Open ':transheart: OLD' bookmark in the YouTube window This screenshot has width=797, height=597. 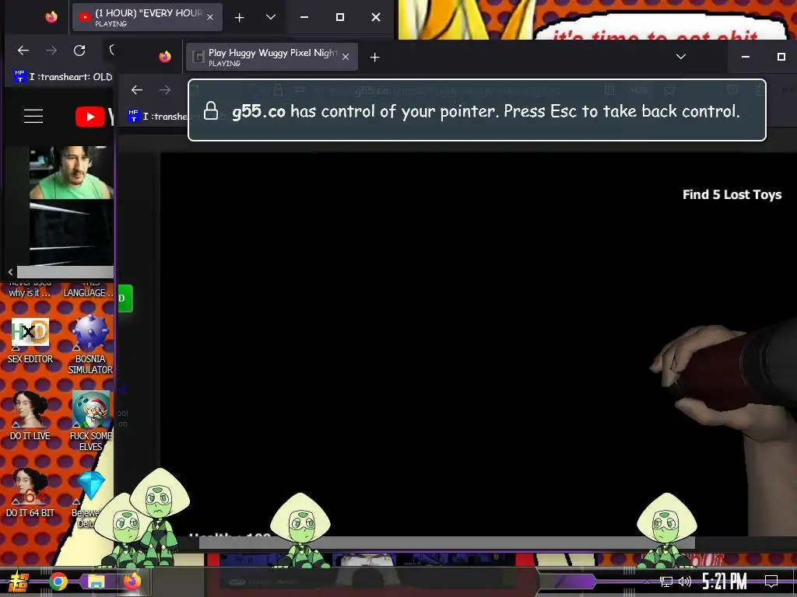[x=64, y=77]
